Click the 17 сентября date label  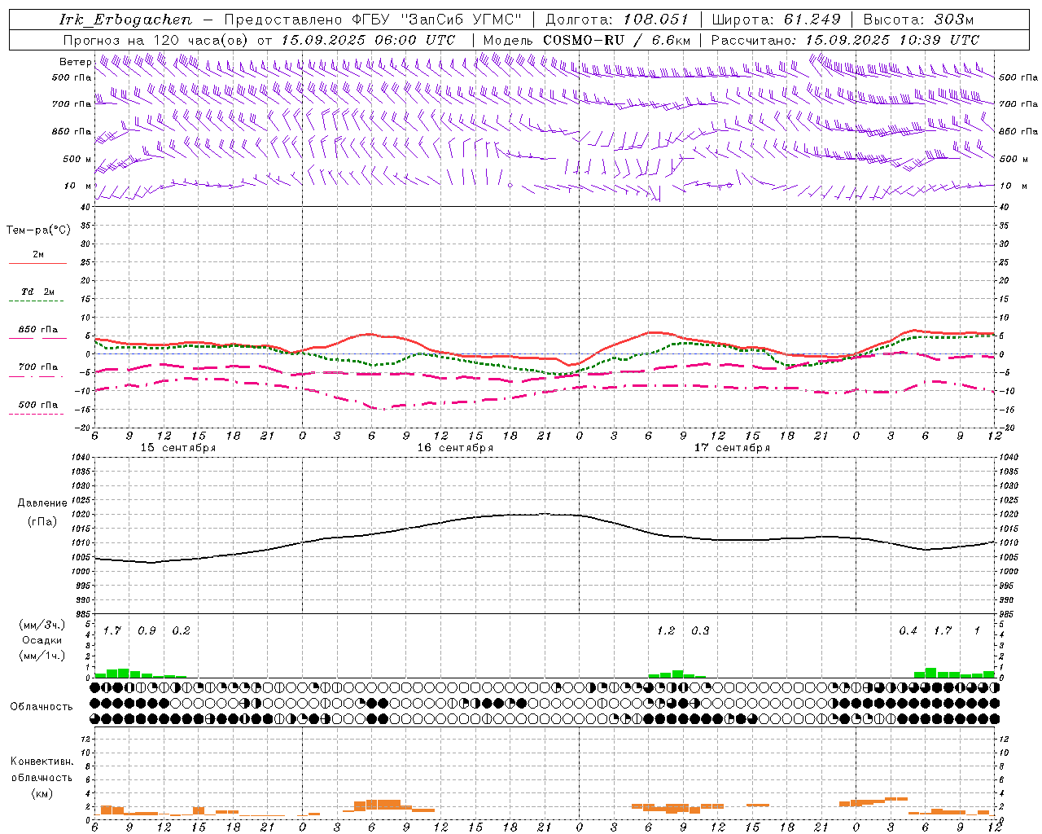[x=732, y=448]
